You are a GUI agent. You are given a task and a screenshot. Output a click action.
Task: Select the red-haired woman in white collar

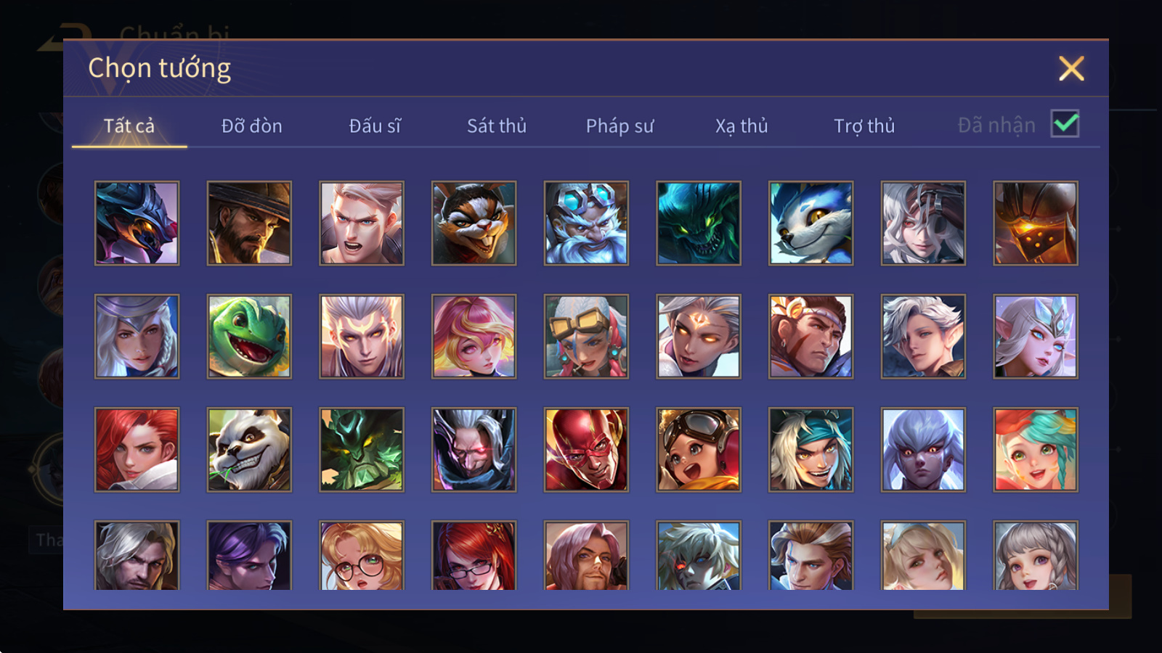137,449
